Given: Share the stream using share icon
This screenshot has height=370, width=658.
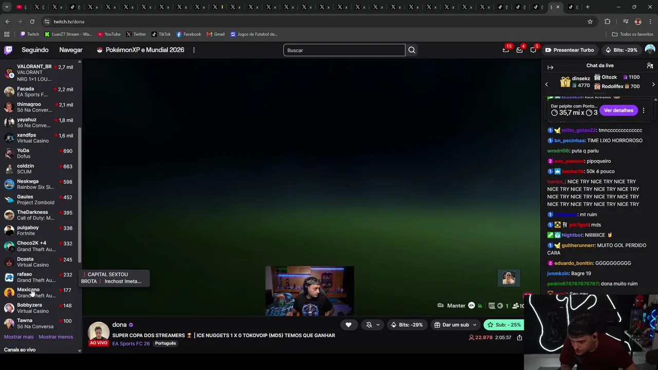Looking at the screenshot, I should (520, 338).
